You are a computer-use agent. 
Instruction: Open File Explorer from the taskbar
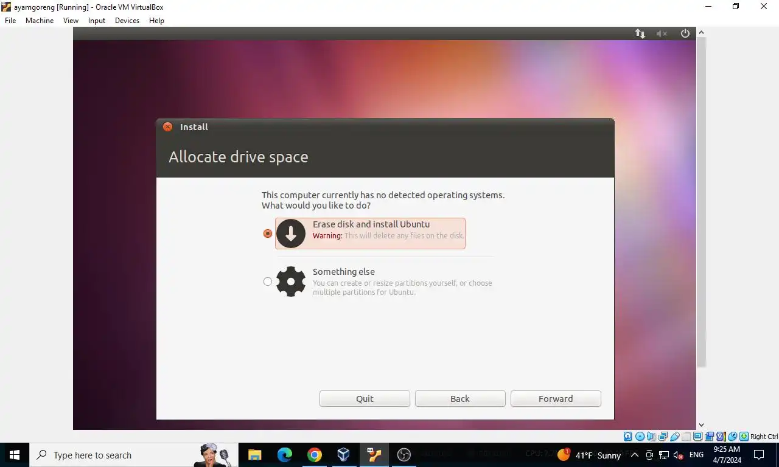tap(254, 455)
